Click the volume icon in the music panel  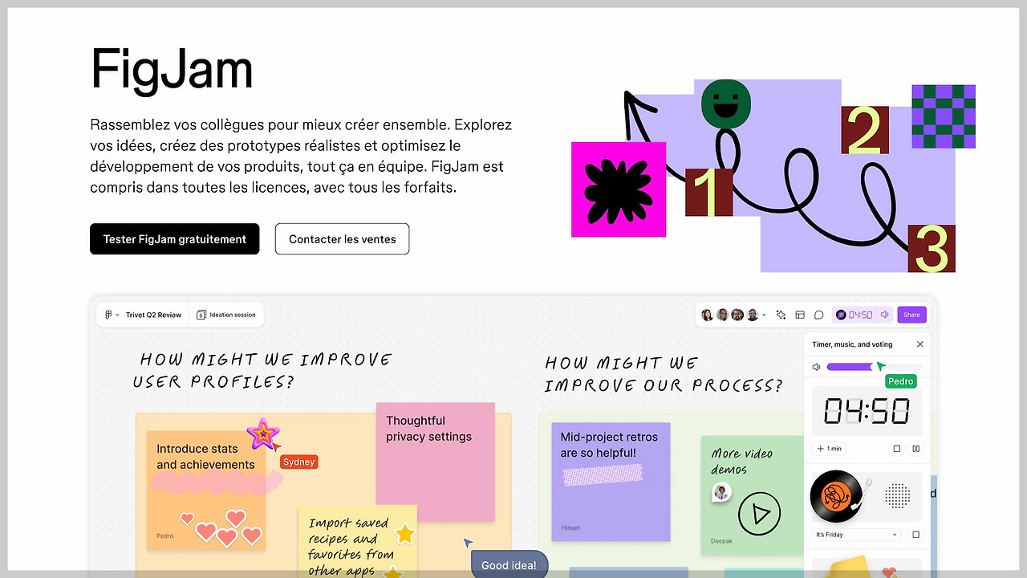click(x=816, y=367)
